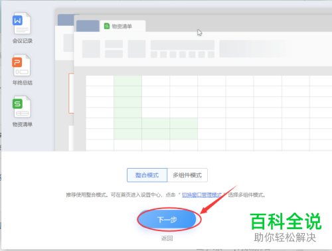Select the 整合模式 option
The image size is (332, 251).
[147, 175]
